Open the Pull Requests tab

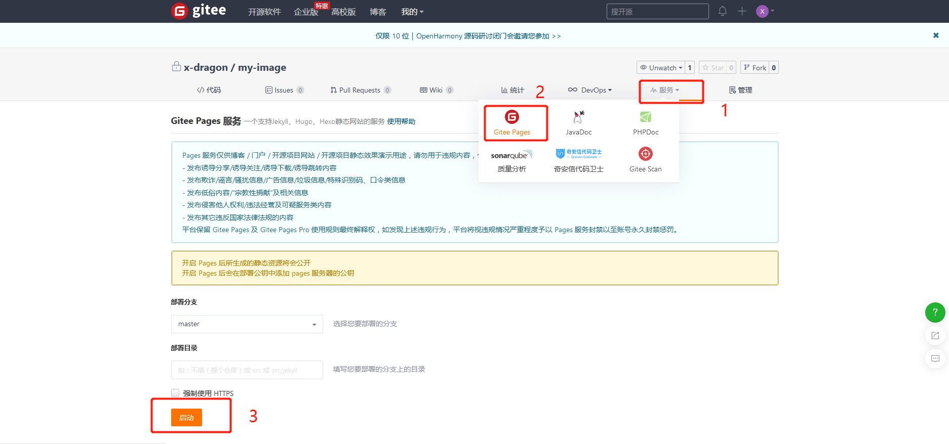point(361,90)
